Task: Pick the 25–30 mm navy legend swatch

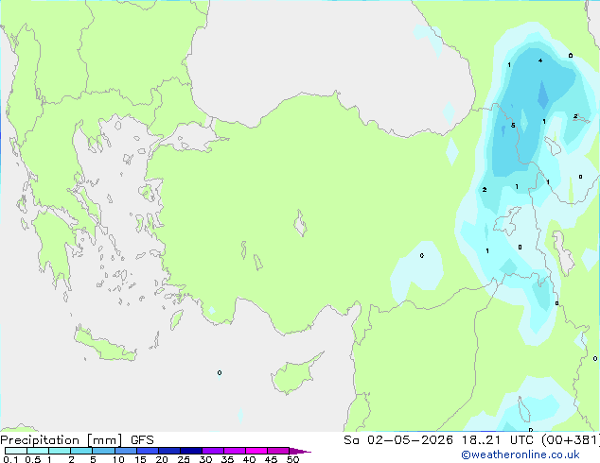Action: [191, 451]
